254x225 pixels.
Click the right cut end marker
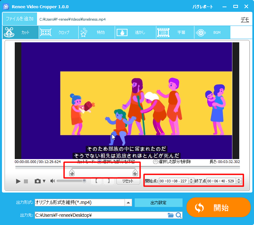click(135, 173)
